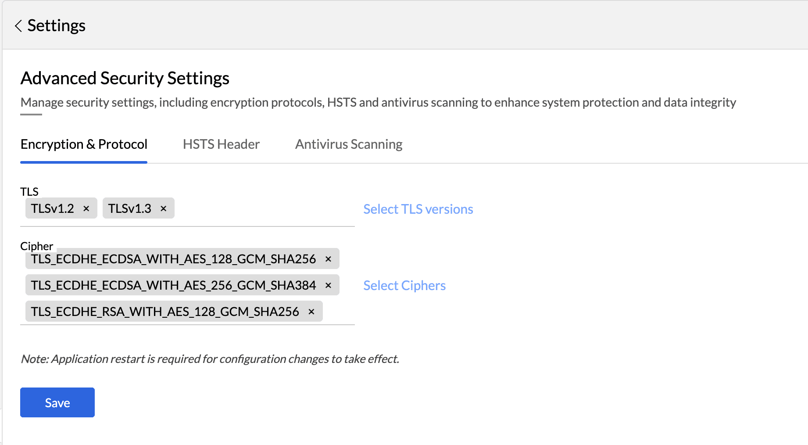The width and height of the screenshot is (808, 445).
Task: Remove the TLSv1.3 tag
Action: click(x=164, y=208)
